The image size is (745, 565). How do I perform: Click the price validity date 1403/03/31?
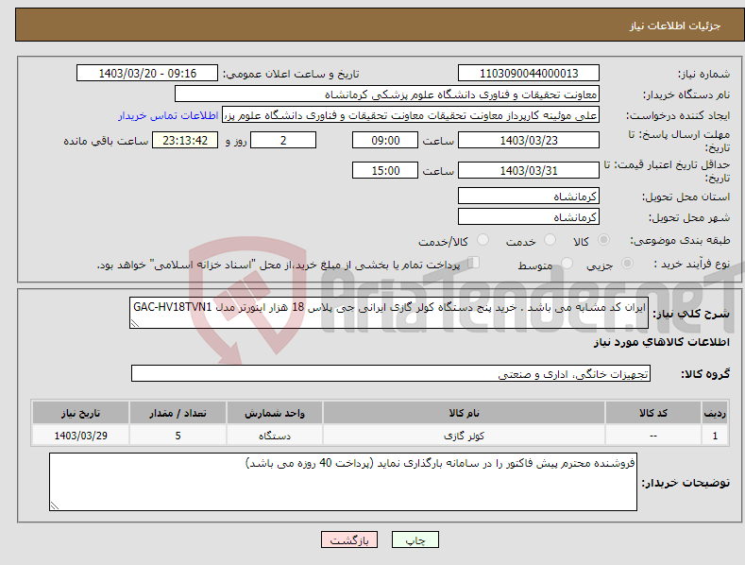point(529,170)
